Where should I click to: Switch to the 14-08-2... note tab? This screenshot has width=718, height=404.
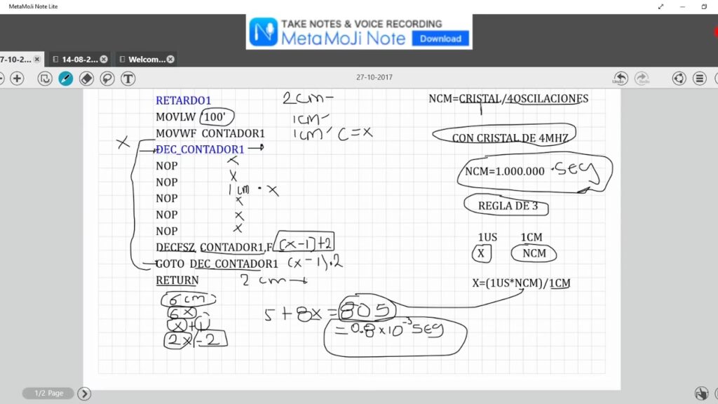76,60
